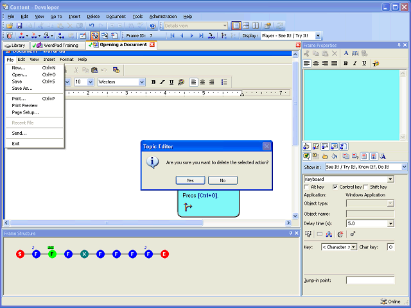
Task: Select center alignment in Frame Properties toolbar
Action: click(316, 63)
